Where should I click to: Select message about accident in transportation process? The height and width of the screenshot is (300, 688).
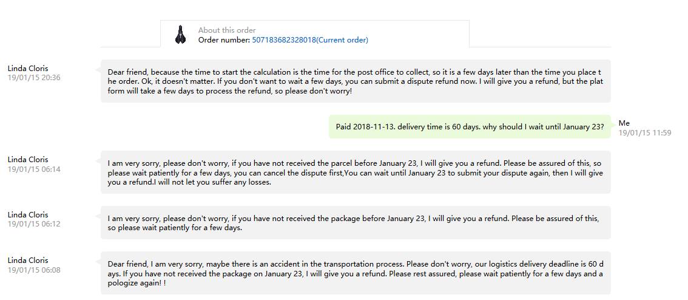pyautogui.click(x=356, y=273)
